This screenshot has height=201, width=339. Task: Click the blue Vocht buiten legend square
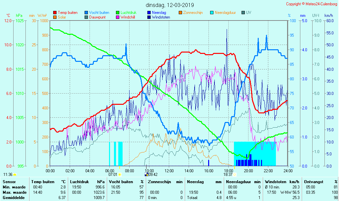[x=86, y=13]
